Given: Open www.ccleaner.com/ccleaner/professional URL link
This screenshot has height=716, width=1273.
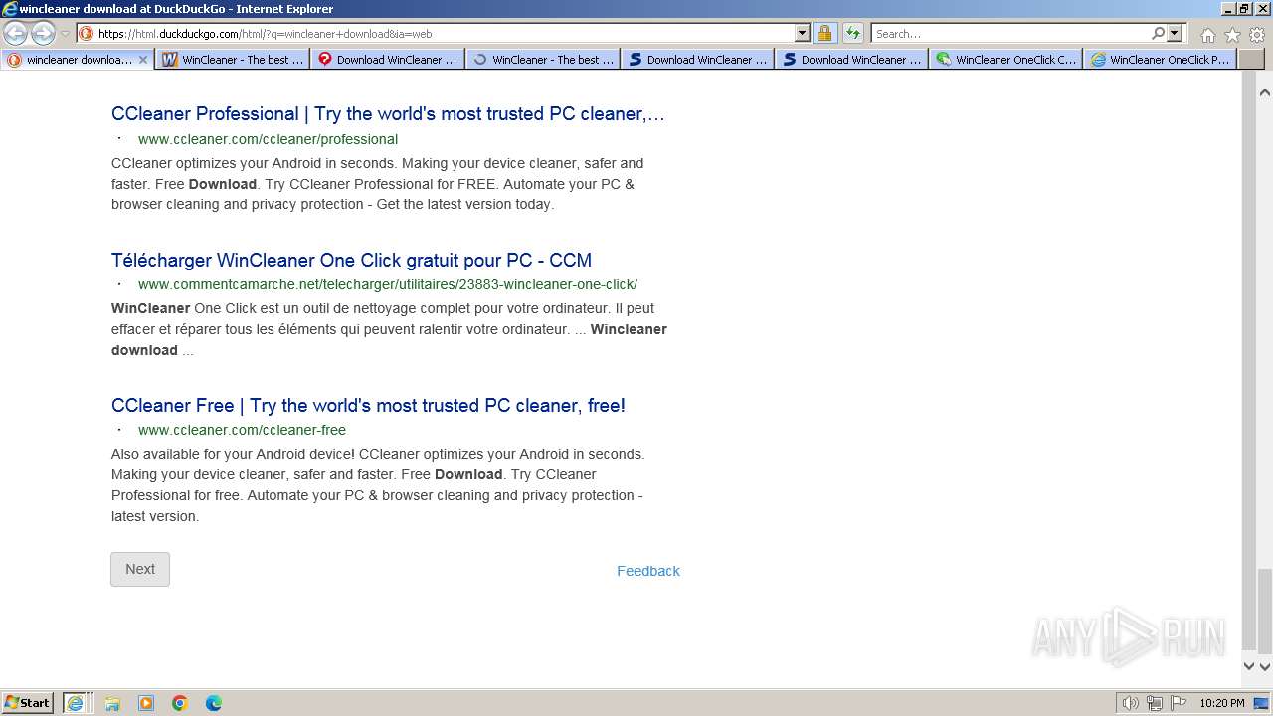Looking at the screenshot, I should [x=268, y=139].
